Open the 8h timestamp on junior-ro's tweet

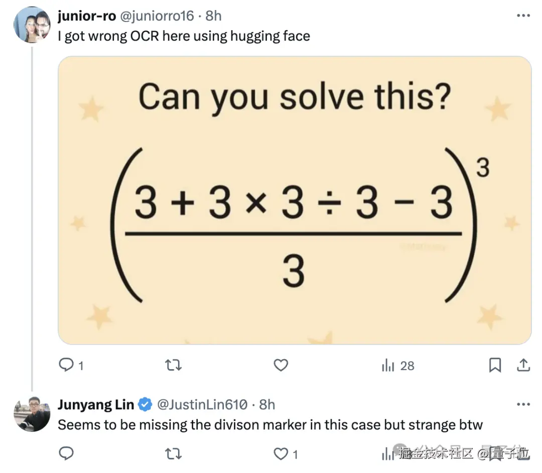point(213,16)
